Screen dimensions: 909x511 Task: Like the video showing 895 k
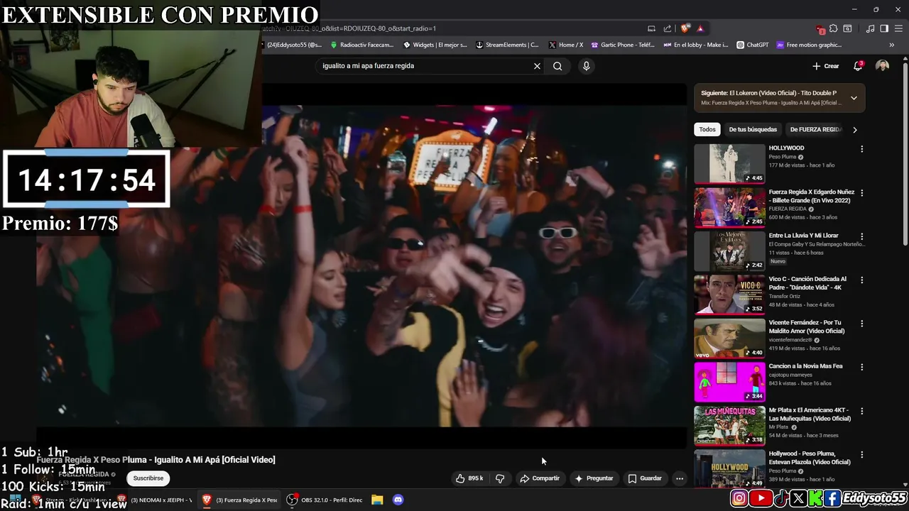tap(469, 478)
